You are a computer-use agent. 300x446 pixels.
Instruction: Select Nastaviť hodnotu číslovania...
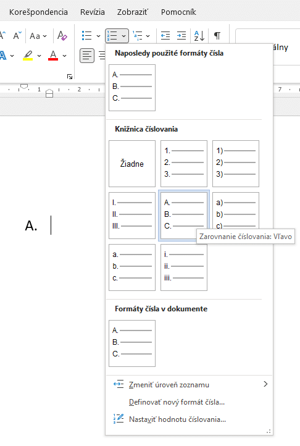[x=177, y=419]
